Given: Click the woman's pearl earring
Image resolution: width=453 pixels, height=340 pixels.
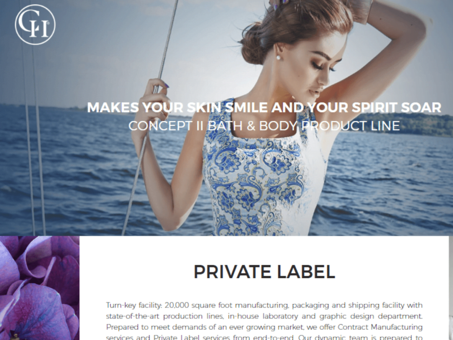Looking at the screenshot, I should click(x=278, y=58).
